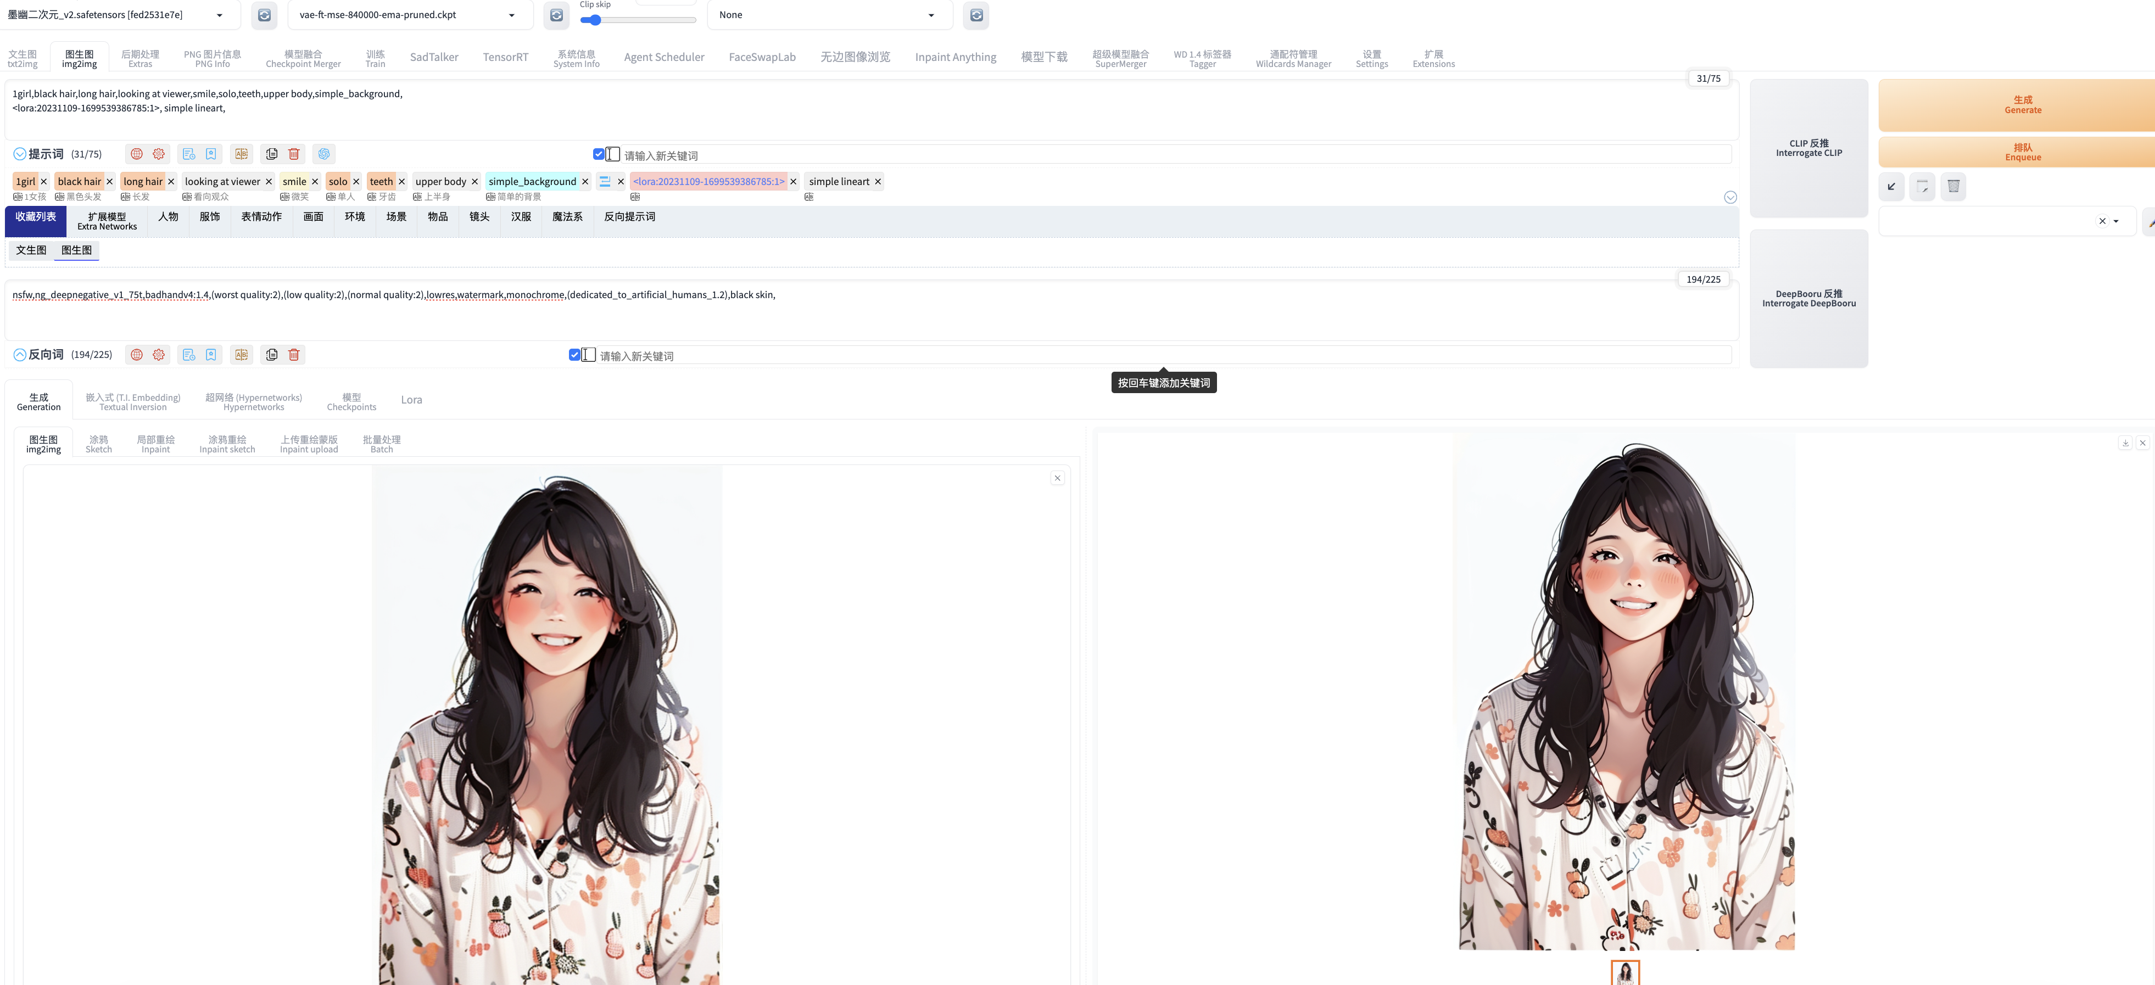Select the 人物 keyword category tab
Screen dimensions: 2155x985
168,216
